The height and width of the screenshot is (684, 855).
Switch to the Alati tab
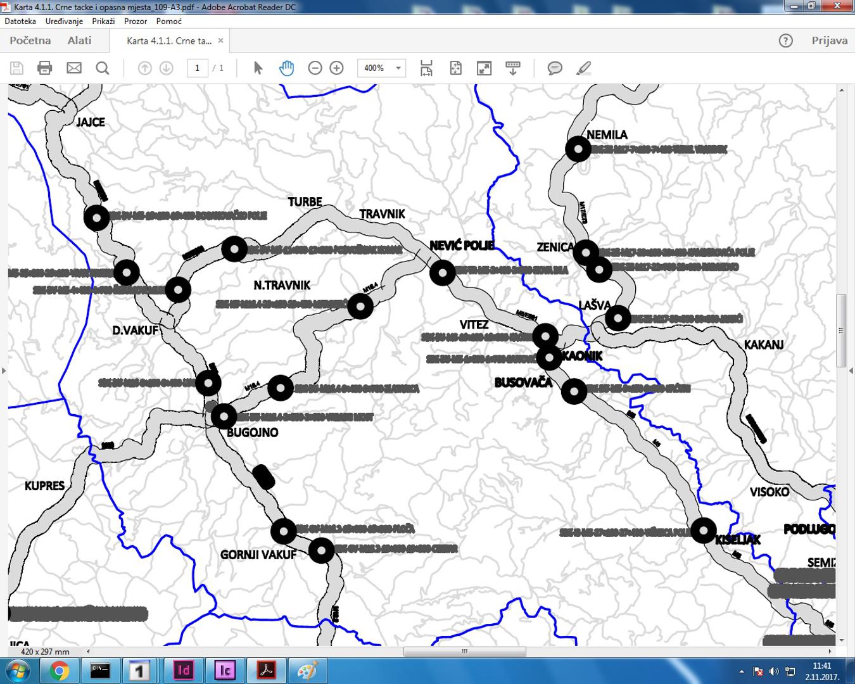click(x=79, y=41)
